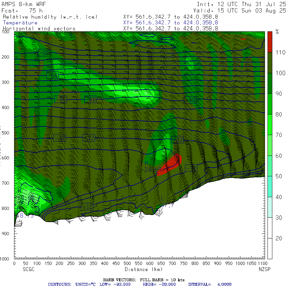Pick the color bar segment between 30 and 40

[270, 207]
